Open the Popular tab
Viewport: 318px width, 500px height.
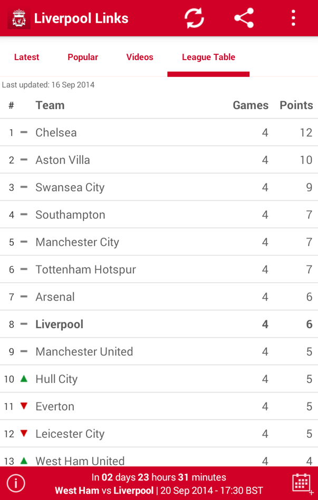[83, 57]
